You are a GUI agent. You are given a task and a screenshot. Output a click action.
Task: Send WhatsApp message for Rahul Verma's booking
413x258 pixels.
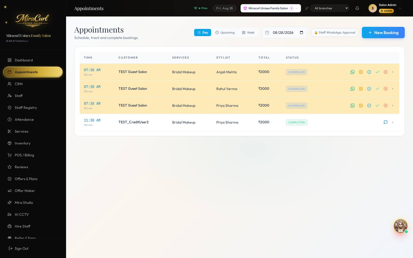pyautogui.click(x=353, y=89)
